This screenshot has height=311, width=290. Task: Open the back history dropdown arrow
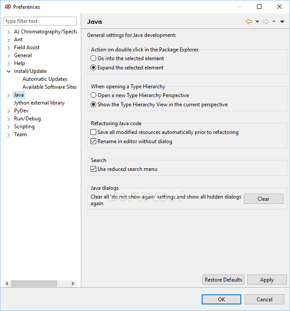point(257,22)
